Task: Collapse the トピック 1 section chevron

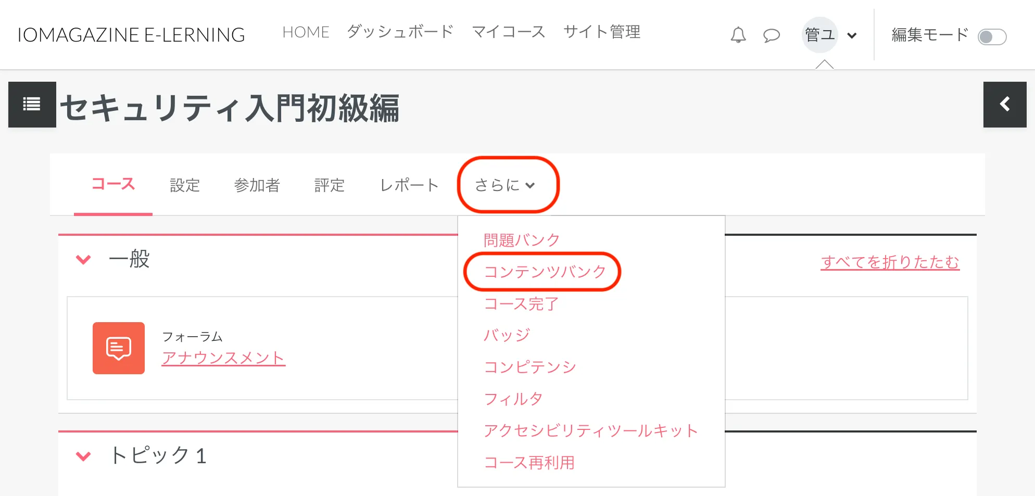Action: (84, 456)
